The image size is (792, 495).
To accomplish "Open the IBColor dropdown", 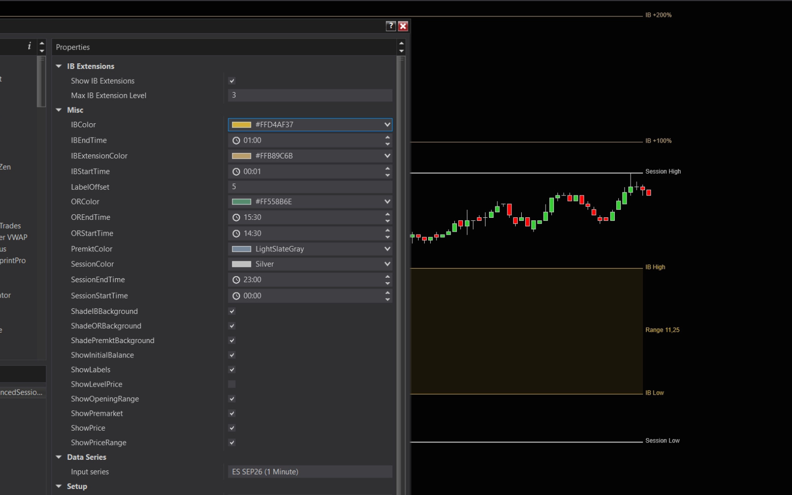I will click(387, 125).
